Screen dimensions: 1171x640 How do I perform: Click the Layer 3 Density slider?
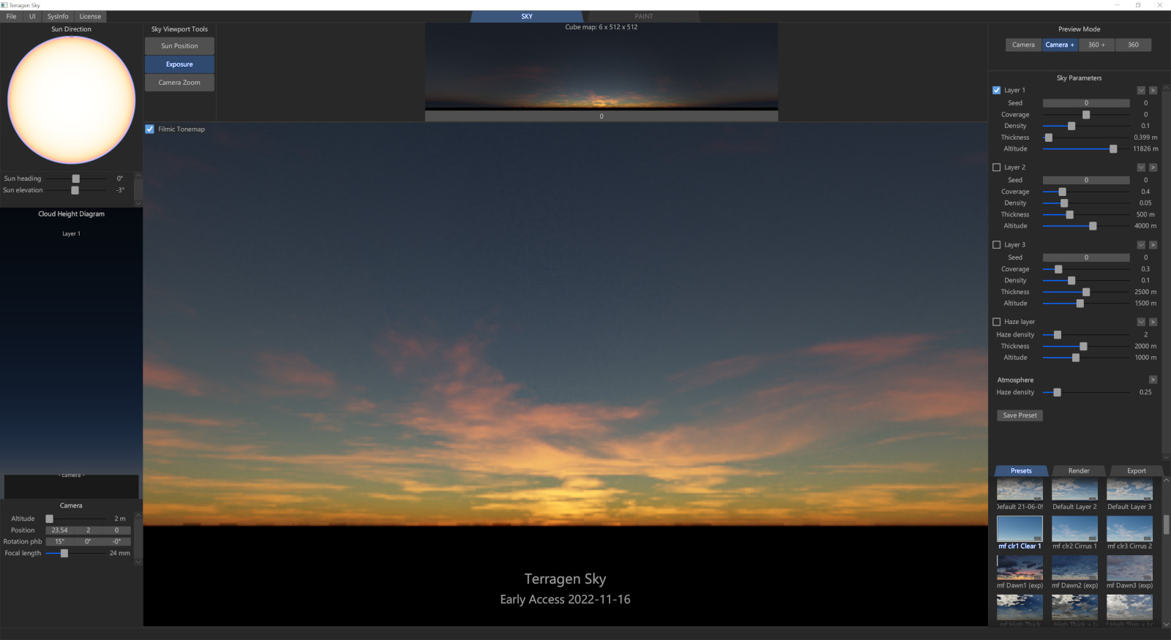coord(1086,281)
